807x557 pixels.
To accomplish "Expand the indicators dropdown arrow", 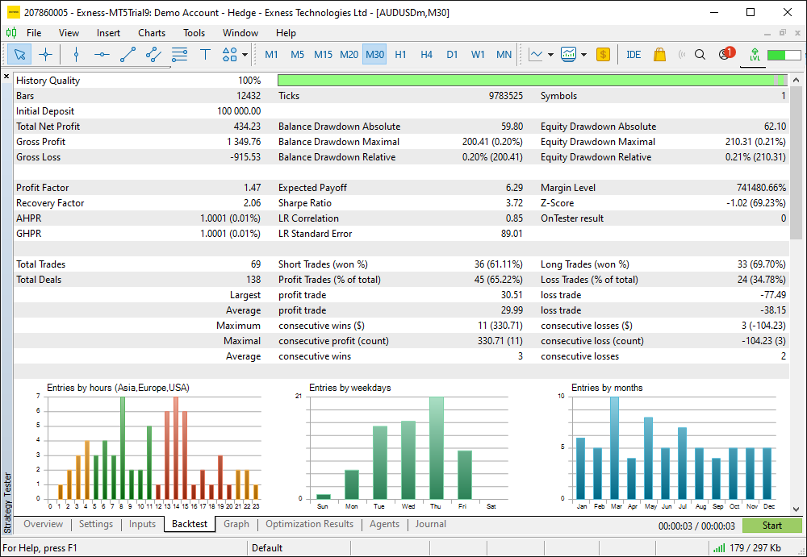I will [x=583, y=55].
